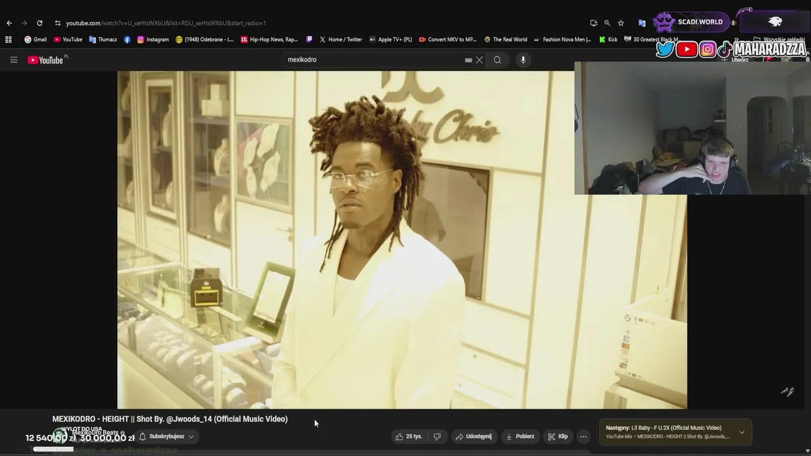Click the install app icon in address bar
The height and width of the screenshot is (456, 811).
point(594,23)
